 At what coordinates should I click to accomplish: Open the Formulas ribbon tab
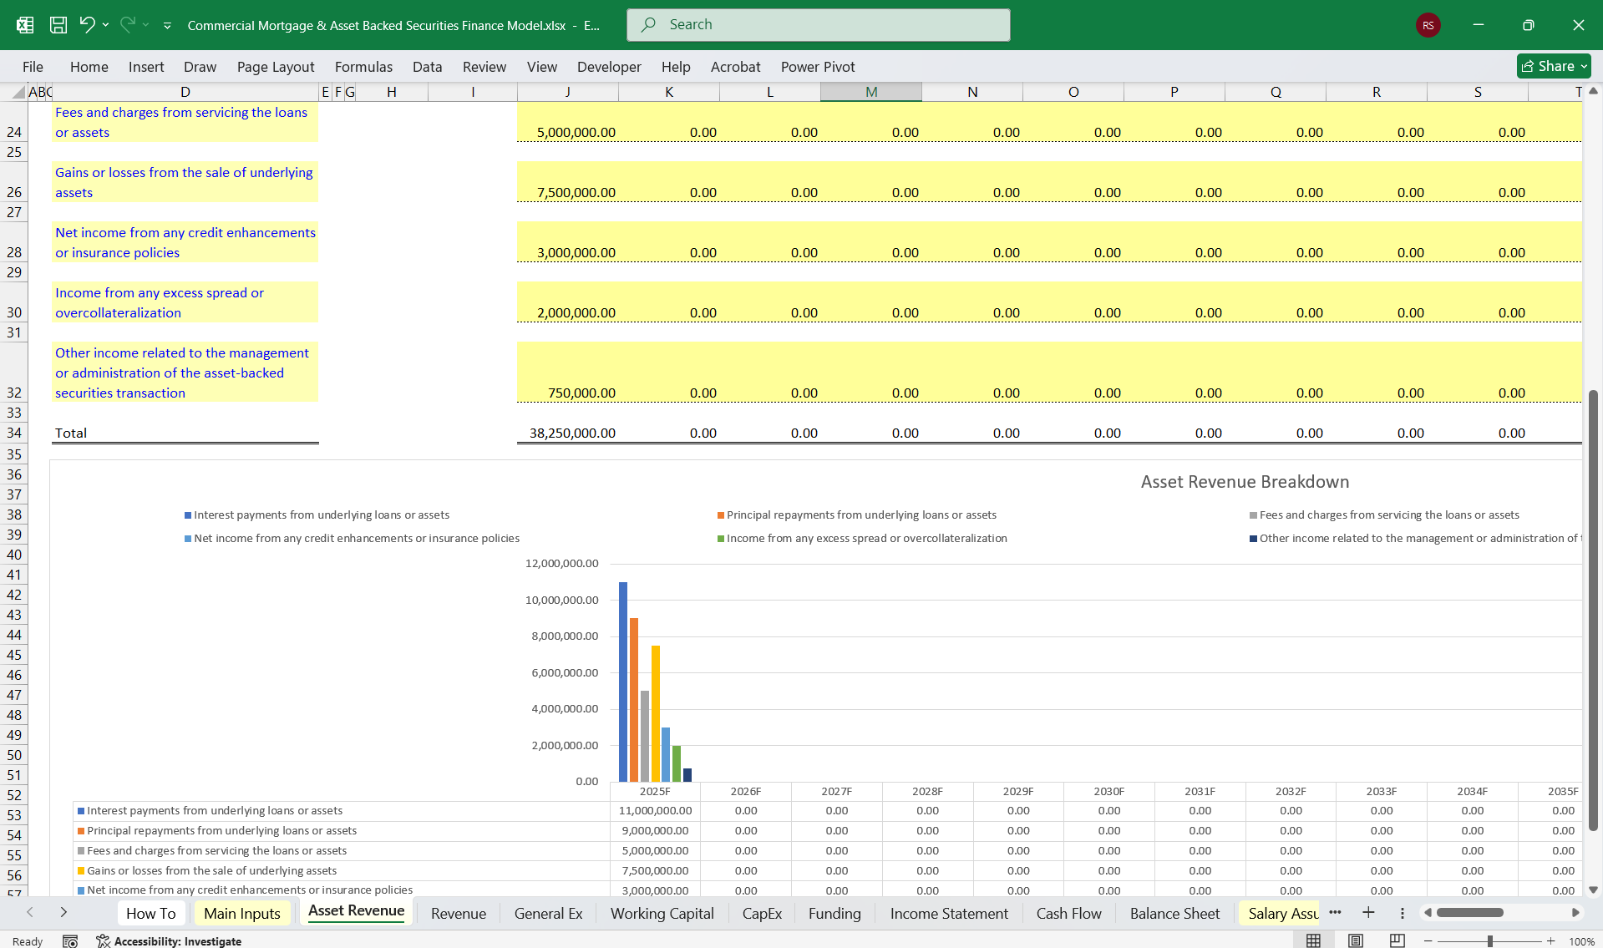click(363, 67)
